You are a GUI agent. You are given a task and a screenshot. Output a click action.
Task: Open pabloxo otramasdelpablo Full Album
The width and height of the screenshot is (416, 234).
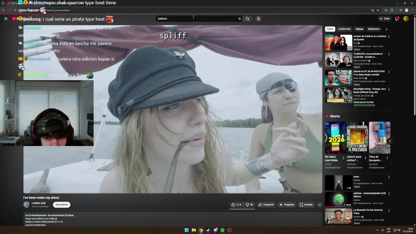pyautogui.click(x=338, y=200)
